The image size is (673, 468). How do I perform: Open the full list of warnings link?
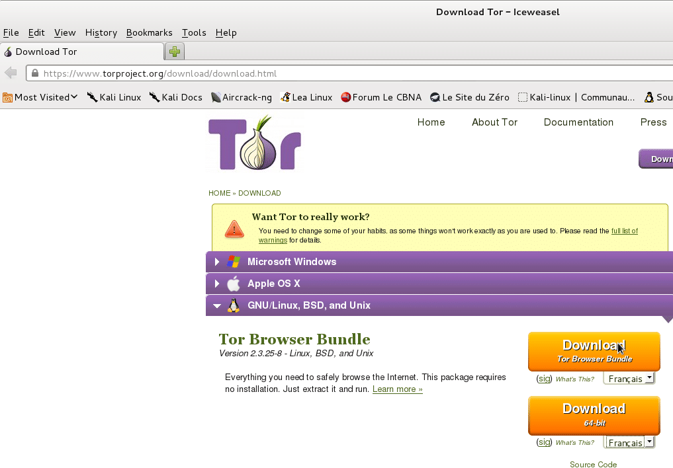(x=625, y=231)
